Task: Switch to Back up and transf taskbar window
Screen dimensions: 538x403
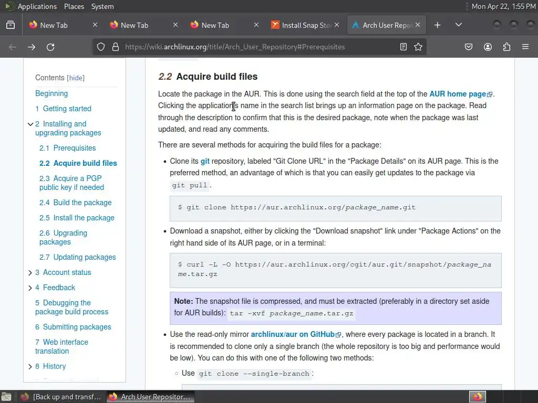Action: (x=61, y=397)
